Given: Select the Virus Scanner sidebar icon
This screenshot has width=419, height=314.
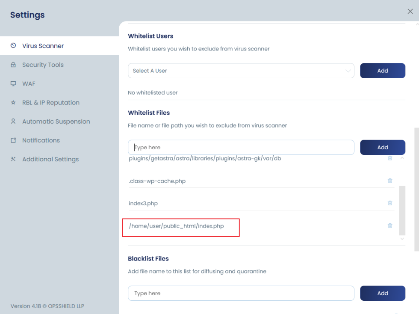Looking at the screenshot, I should click(12, 45).
